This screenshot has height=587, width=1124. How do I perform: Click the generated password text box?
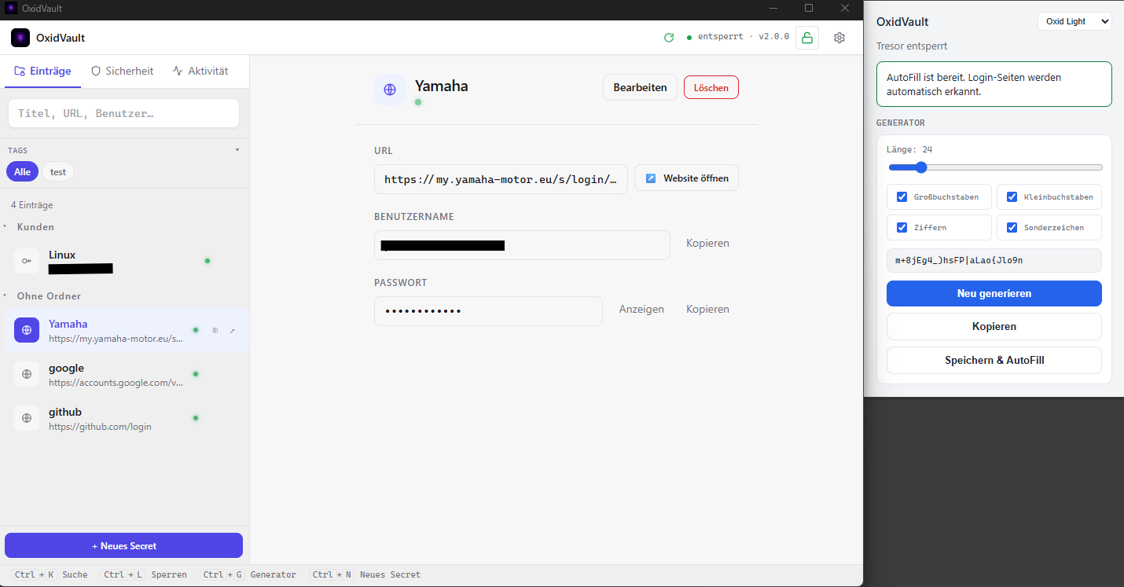tap(994, 260)
